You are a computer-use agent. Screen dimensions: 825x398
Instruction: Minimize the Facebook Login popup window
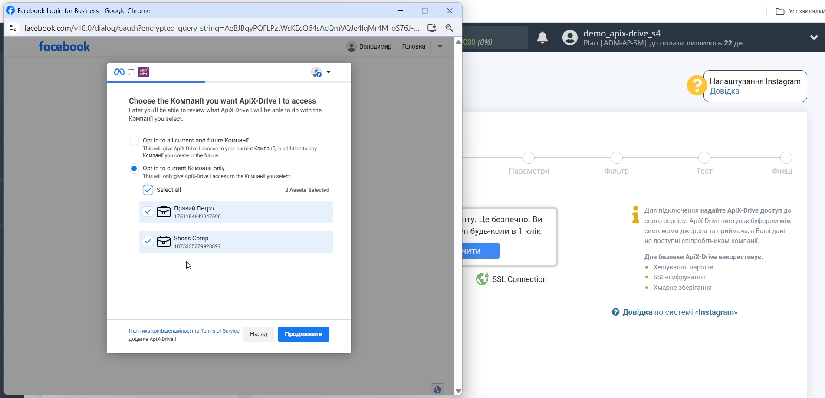[400, 10]
